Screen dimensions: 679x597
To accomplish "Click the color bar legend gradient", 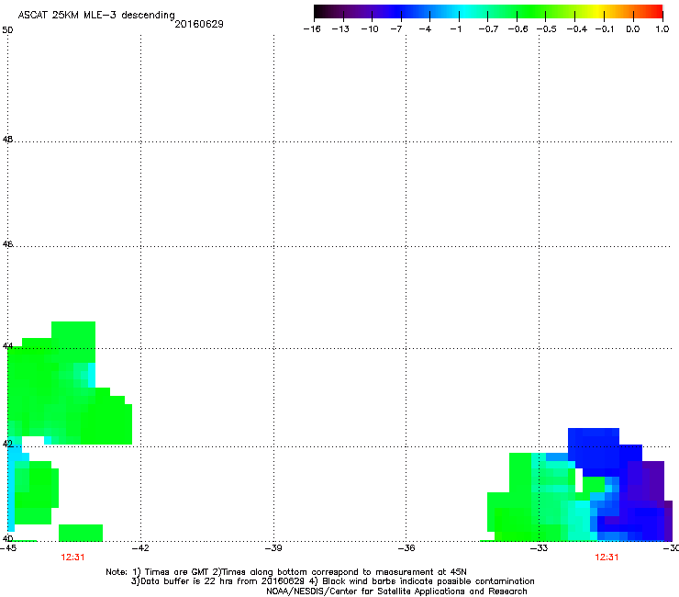I will point(488,12).
